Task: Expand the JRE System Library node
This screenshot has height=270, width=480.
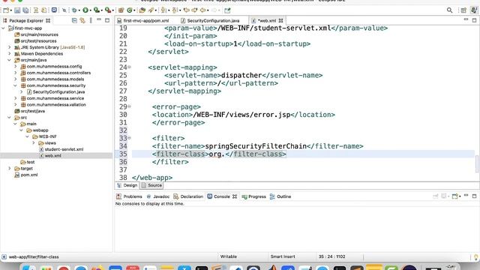Action: 10,47
